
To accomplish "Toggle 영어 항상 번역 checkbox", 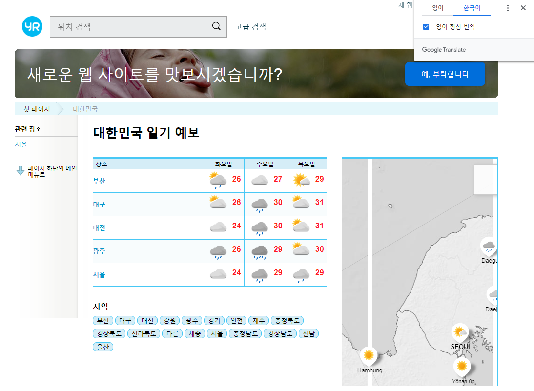I will [426, 27].
